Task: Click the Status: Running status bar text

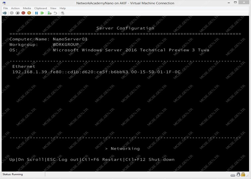Action: (x=13, y=174)
